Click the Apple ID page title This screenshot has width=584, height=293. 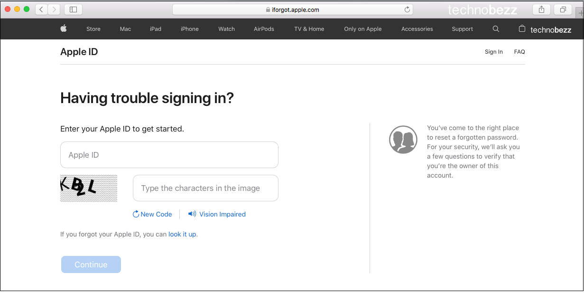click(x=79, y=52)
